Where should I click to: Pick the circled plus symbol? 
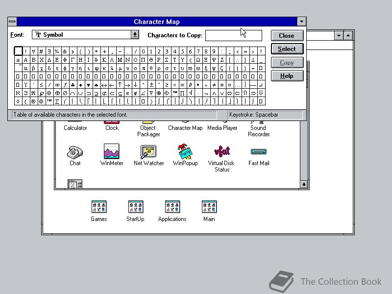(x=57, y=93)
